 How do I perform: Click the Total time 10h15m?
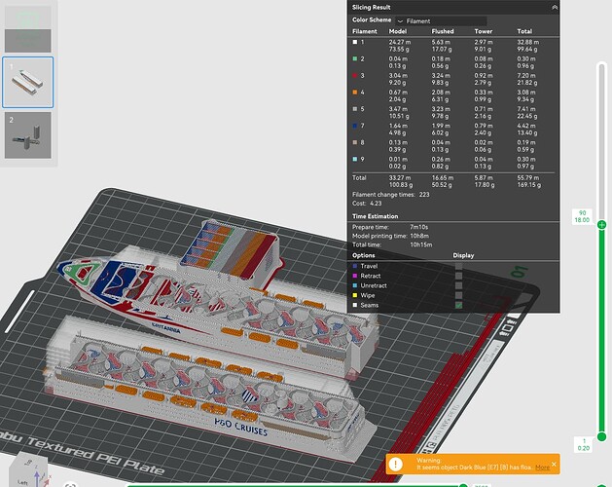(x=420, y=244)
